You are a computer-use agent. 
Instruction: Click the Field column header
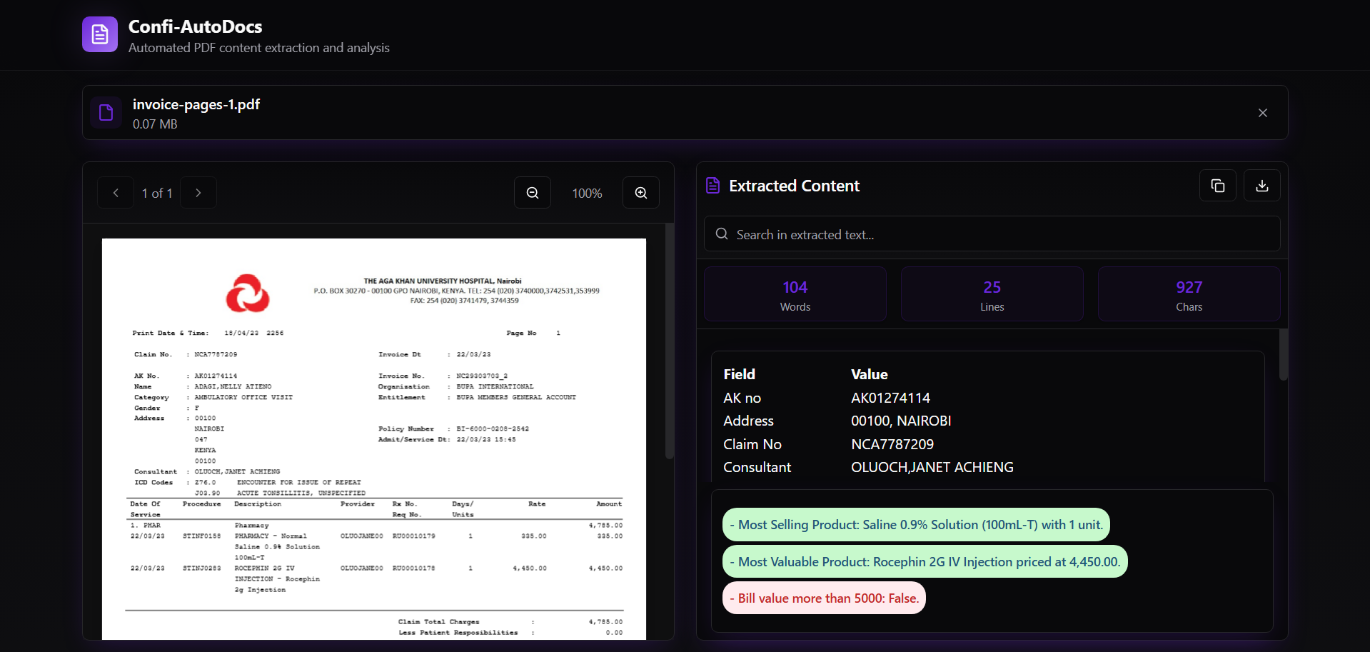click(x=739, y=374)
